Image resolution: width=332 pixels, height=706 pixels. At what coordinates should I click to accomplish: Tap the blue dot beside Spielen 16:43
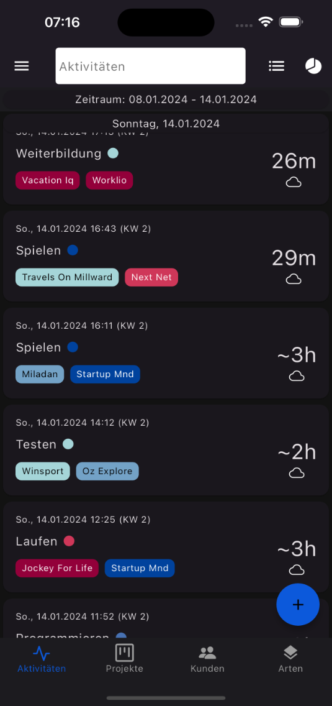click(x=73, y=250)
